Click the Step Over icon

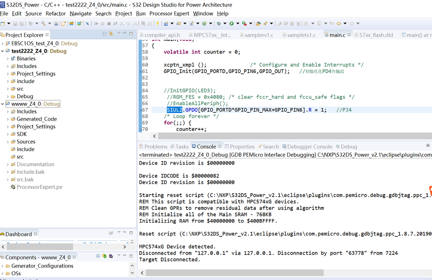tap(128, 24)
